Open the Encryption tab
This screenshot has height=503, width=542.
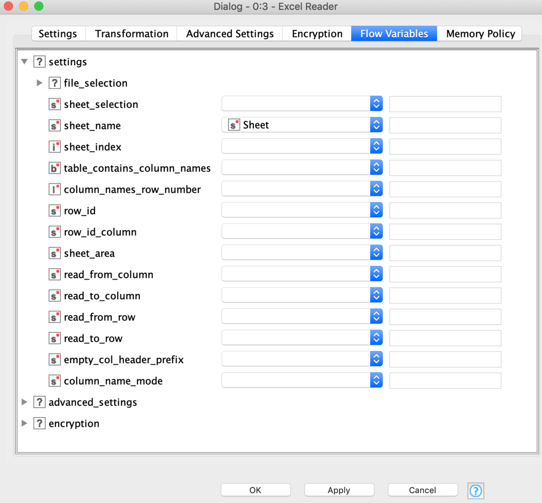pos(317,34)
